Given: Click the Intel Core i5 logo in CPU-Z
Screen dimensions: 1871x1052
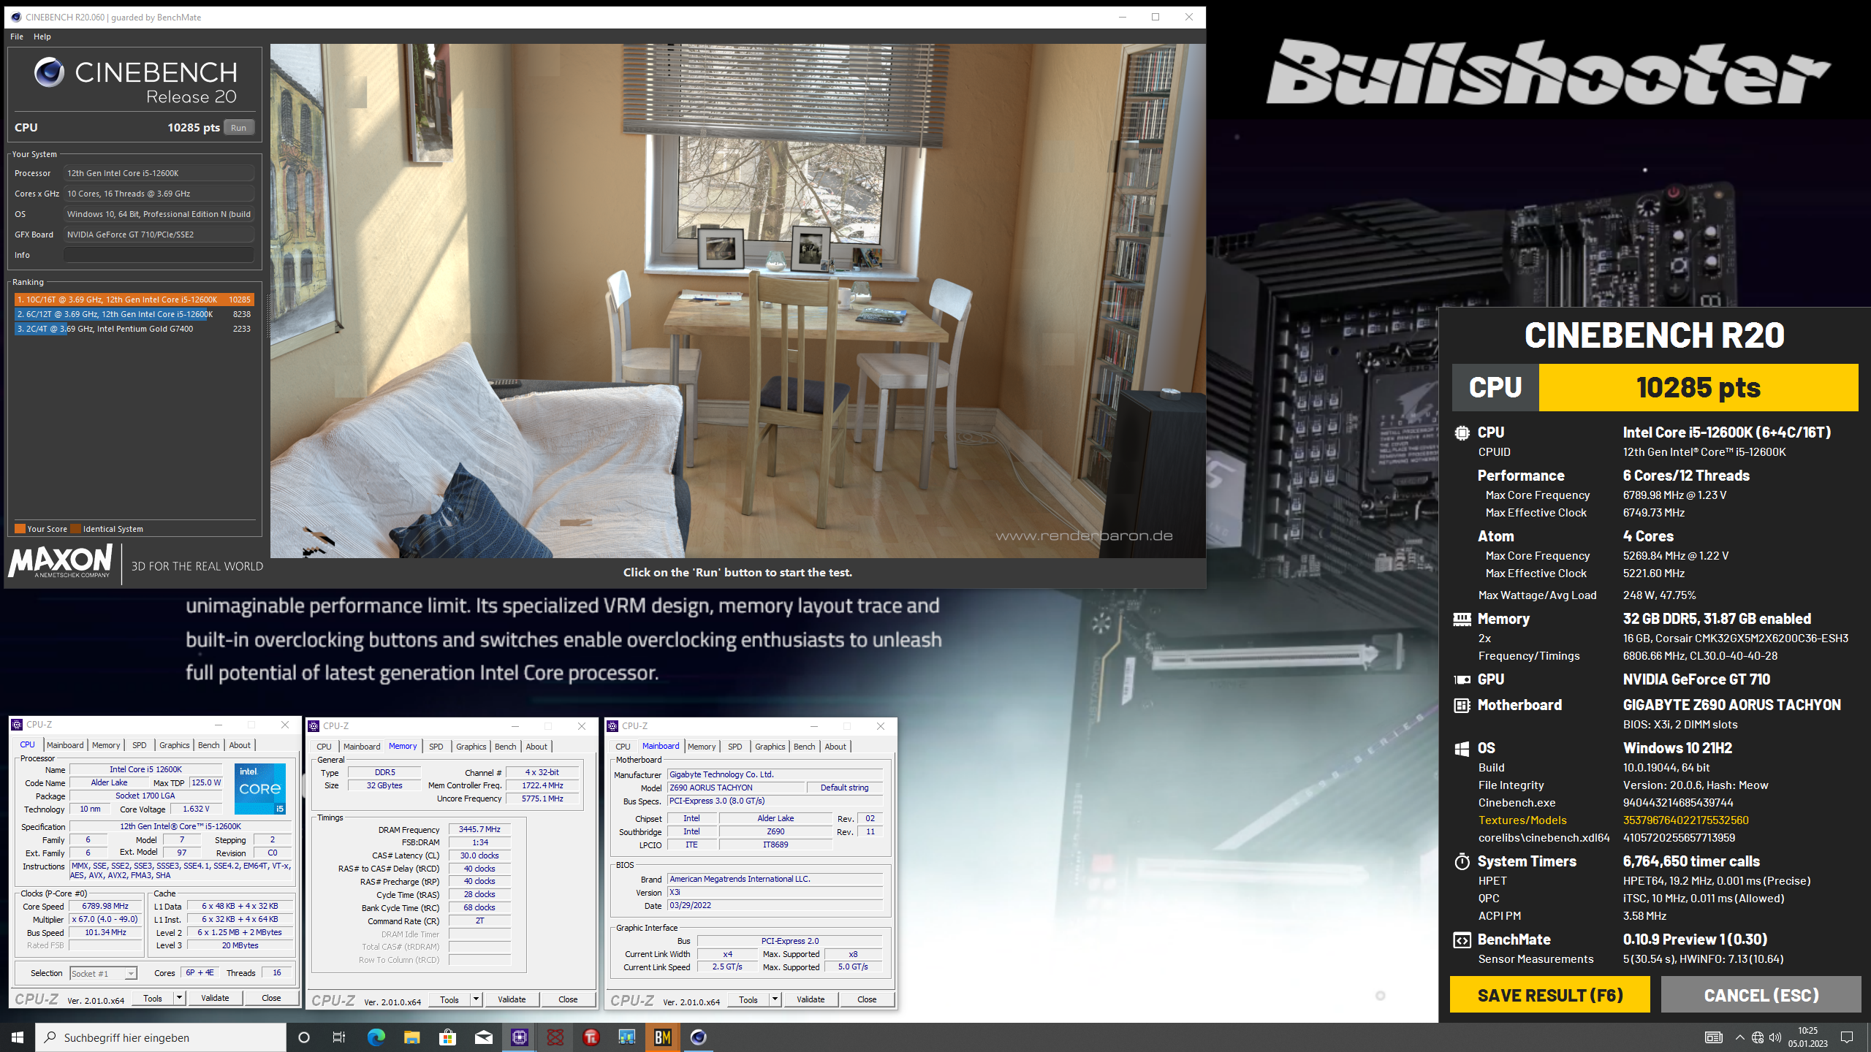Looking at the screenshot, I should click(x=259, y=788).
